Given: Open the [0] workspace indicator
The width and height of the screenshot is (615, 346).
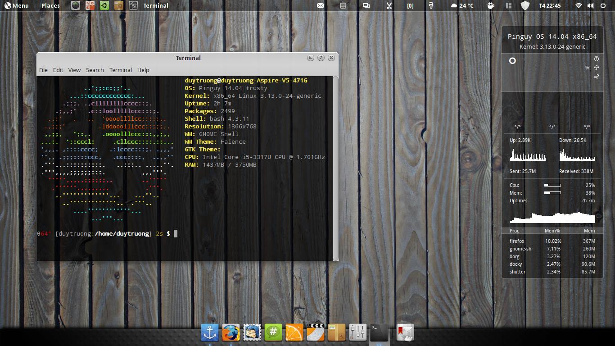Looking at the screenshot, I should [410, 5].
